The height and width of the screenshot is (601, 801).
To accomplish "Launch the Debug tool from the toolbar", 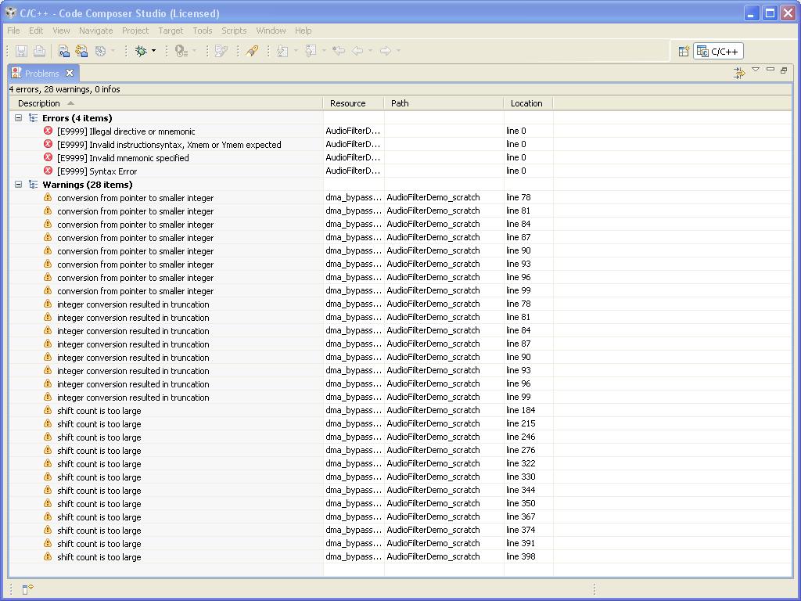I will tap(141, 51).
